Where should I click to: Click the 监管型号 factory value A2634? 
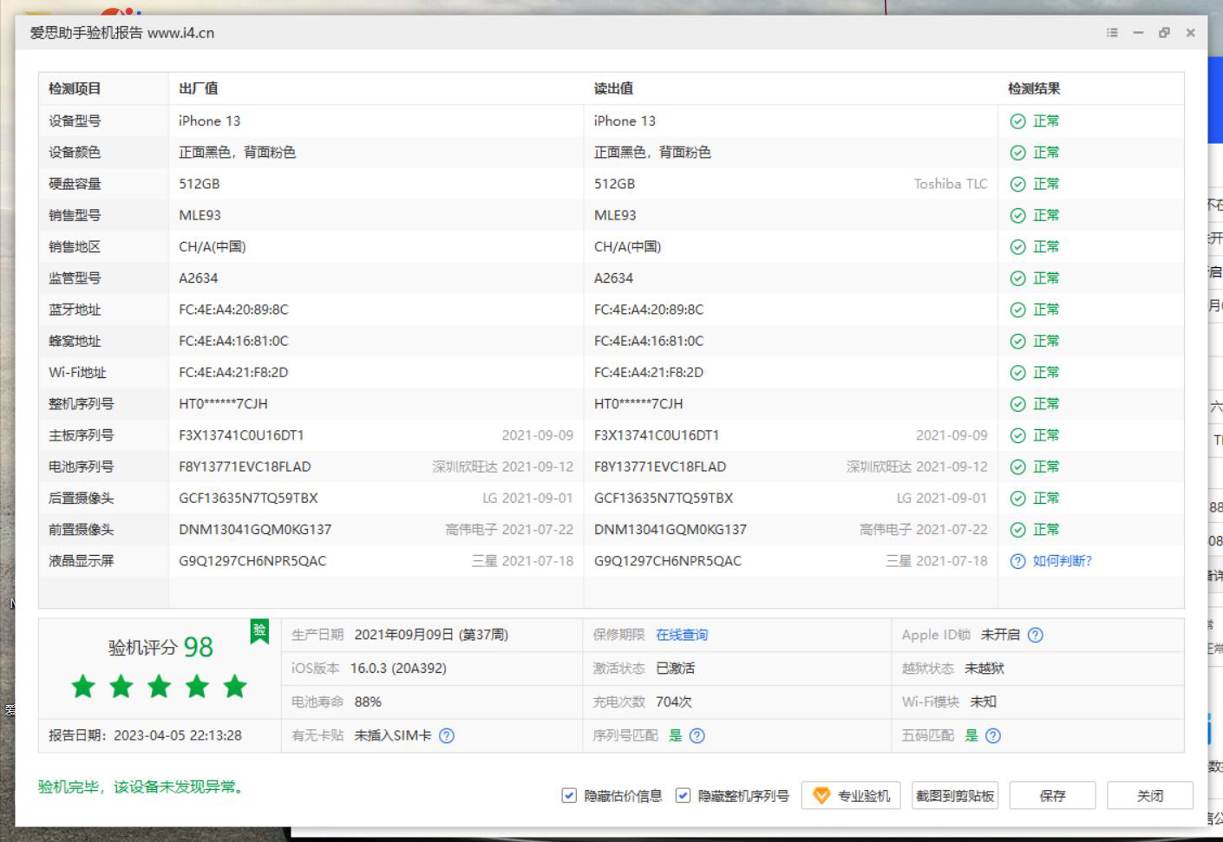[199, 278]
